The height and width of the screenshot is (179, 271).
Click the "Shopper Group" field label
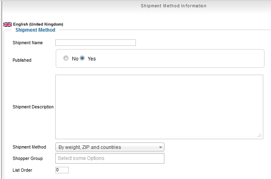point(28,158)
